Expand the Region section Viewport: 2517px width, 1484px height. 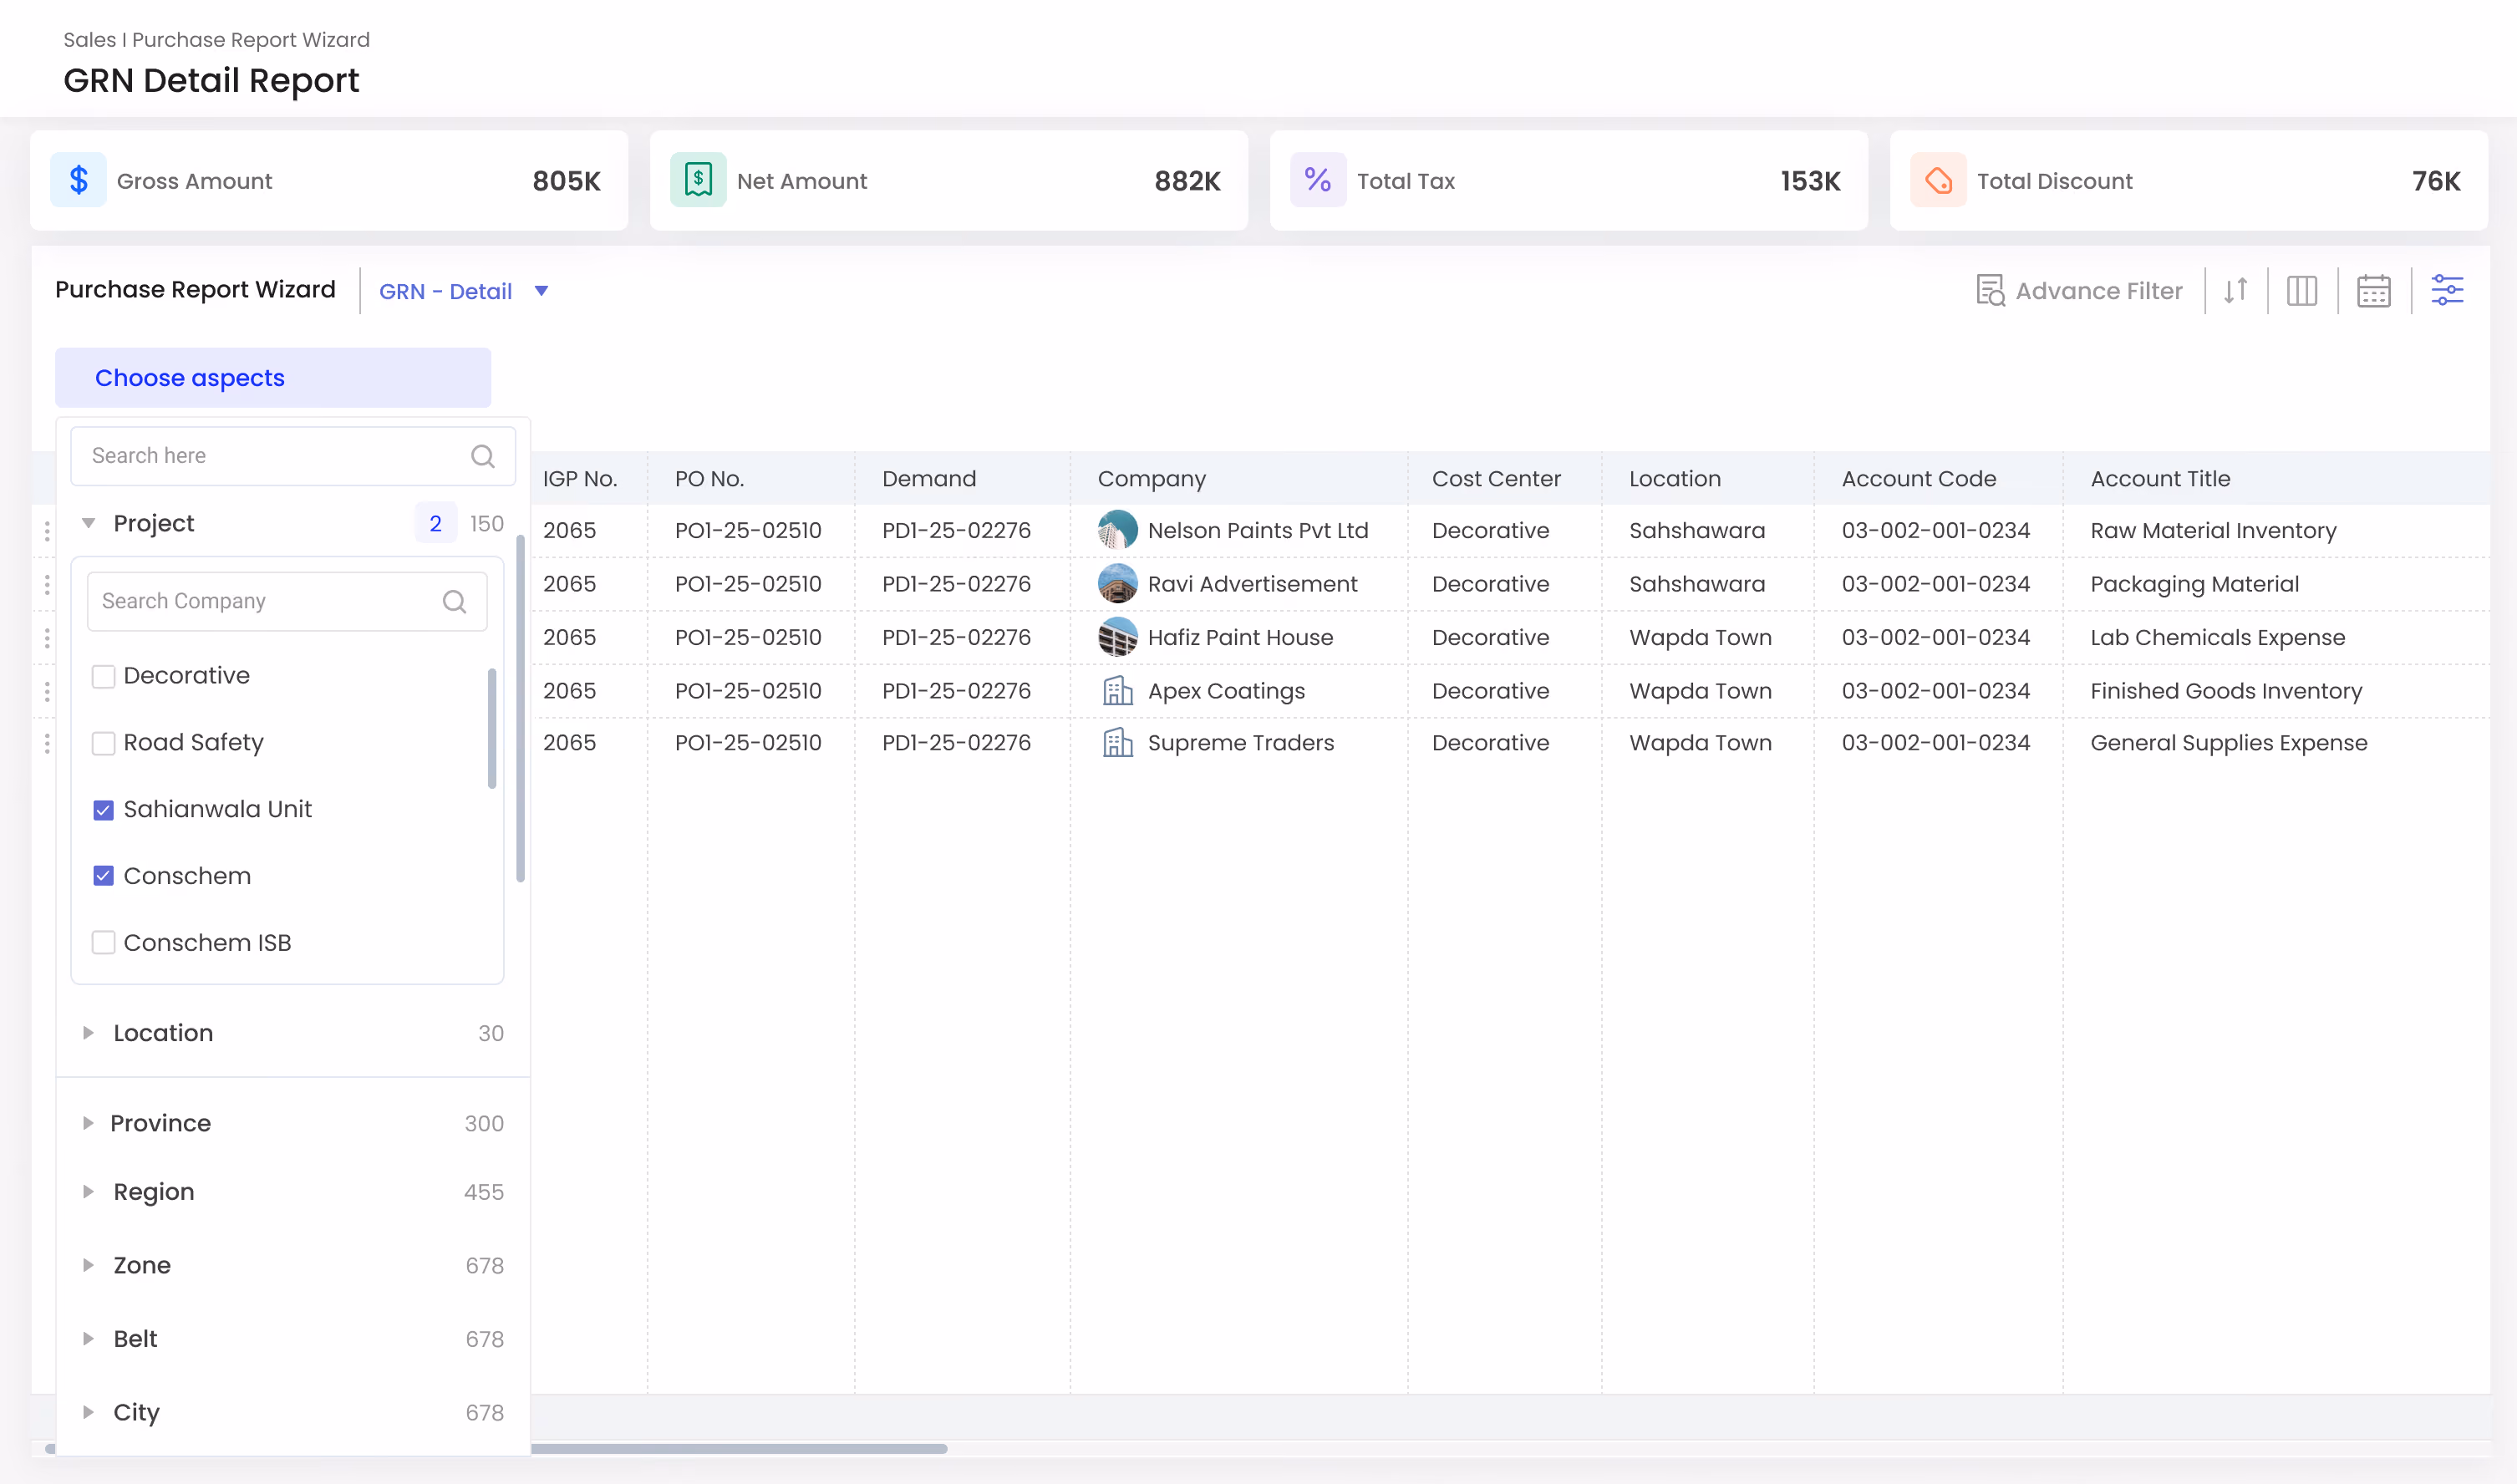(88, 1192)
